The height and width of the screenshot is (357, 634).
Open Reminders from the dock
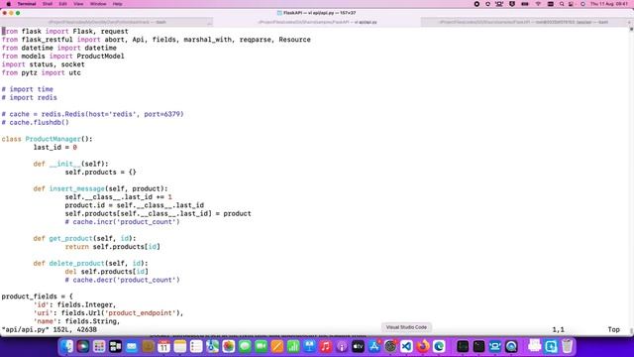point(196,346)
